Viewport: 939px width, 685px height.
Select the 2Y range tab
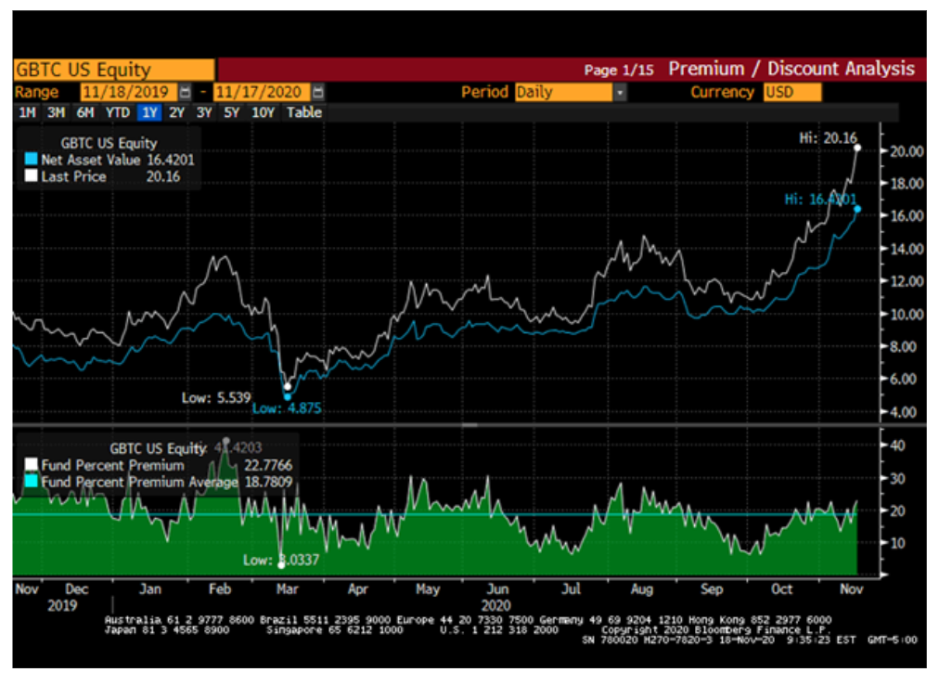click(176, 112)
